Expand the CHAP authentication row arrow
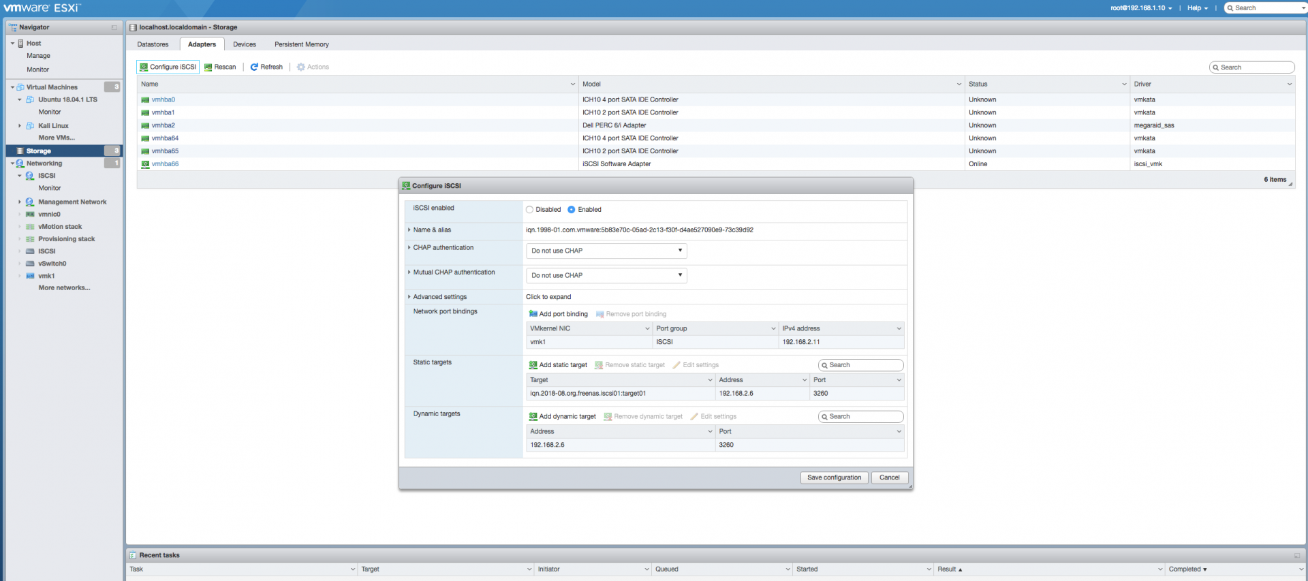The height and width of the screenshot is (581, 1308). pyautogui.click(x=409, y=248)
